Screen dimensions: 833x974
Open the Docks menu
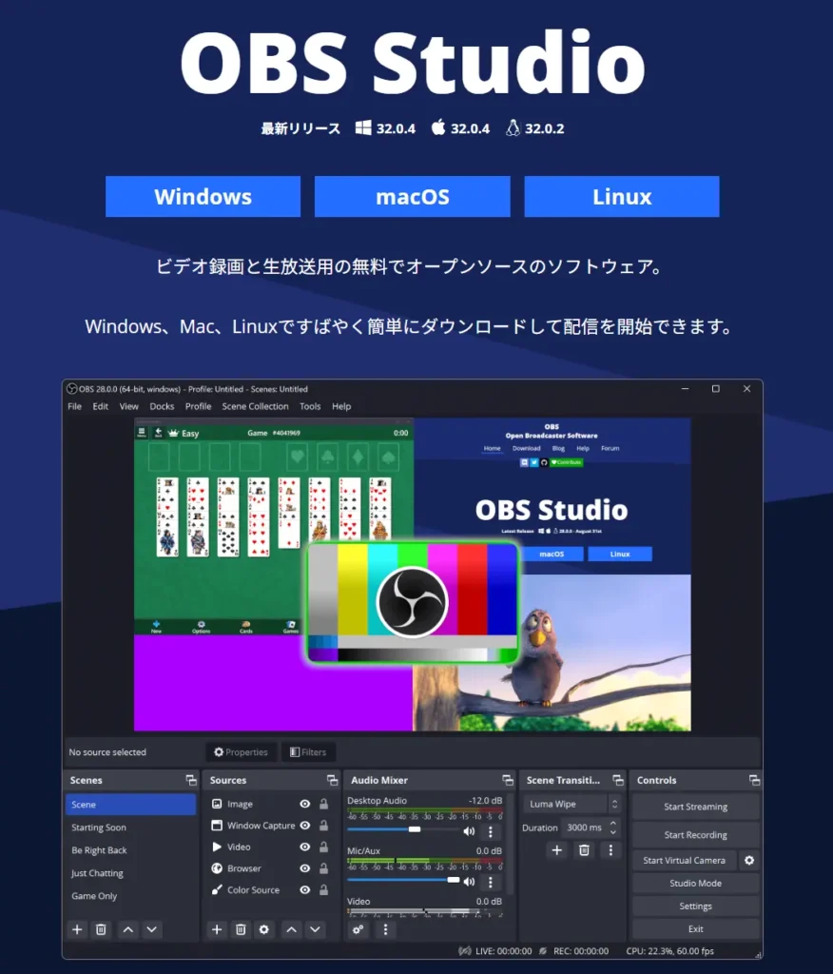click(162, 406)
